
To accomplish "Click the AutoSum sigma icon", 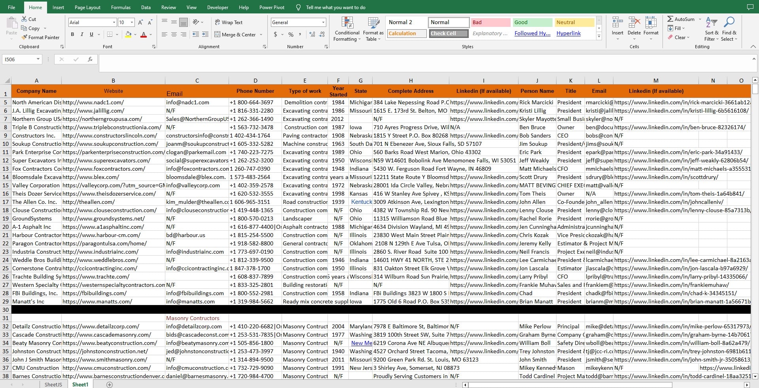I will pos(670,19).
